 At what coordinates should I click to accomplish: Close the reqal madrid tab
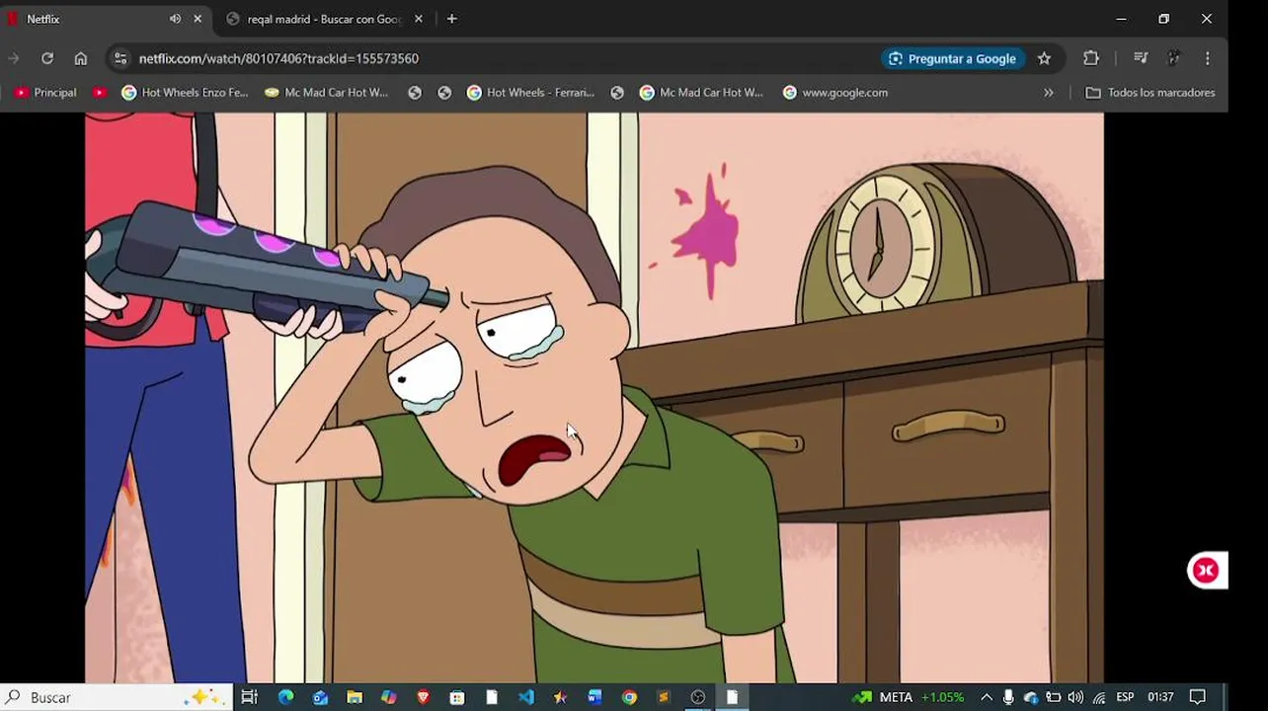pos(419,19)
